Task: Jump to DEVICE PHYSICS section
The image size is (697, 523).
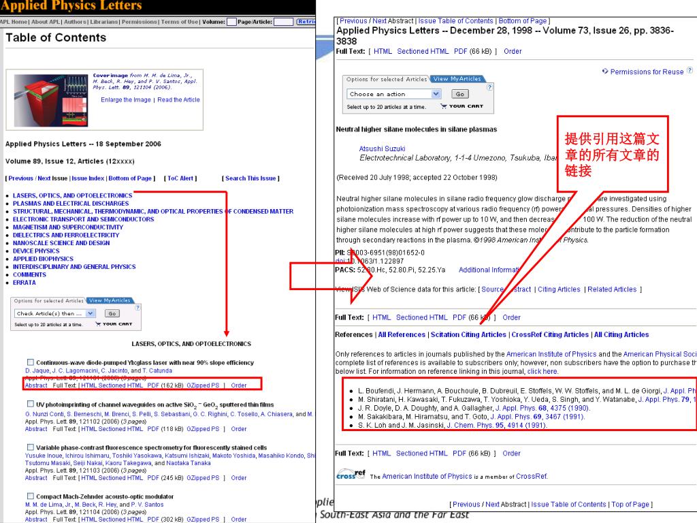Action: coord(36,251)
